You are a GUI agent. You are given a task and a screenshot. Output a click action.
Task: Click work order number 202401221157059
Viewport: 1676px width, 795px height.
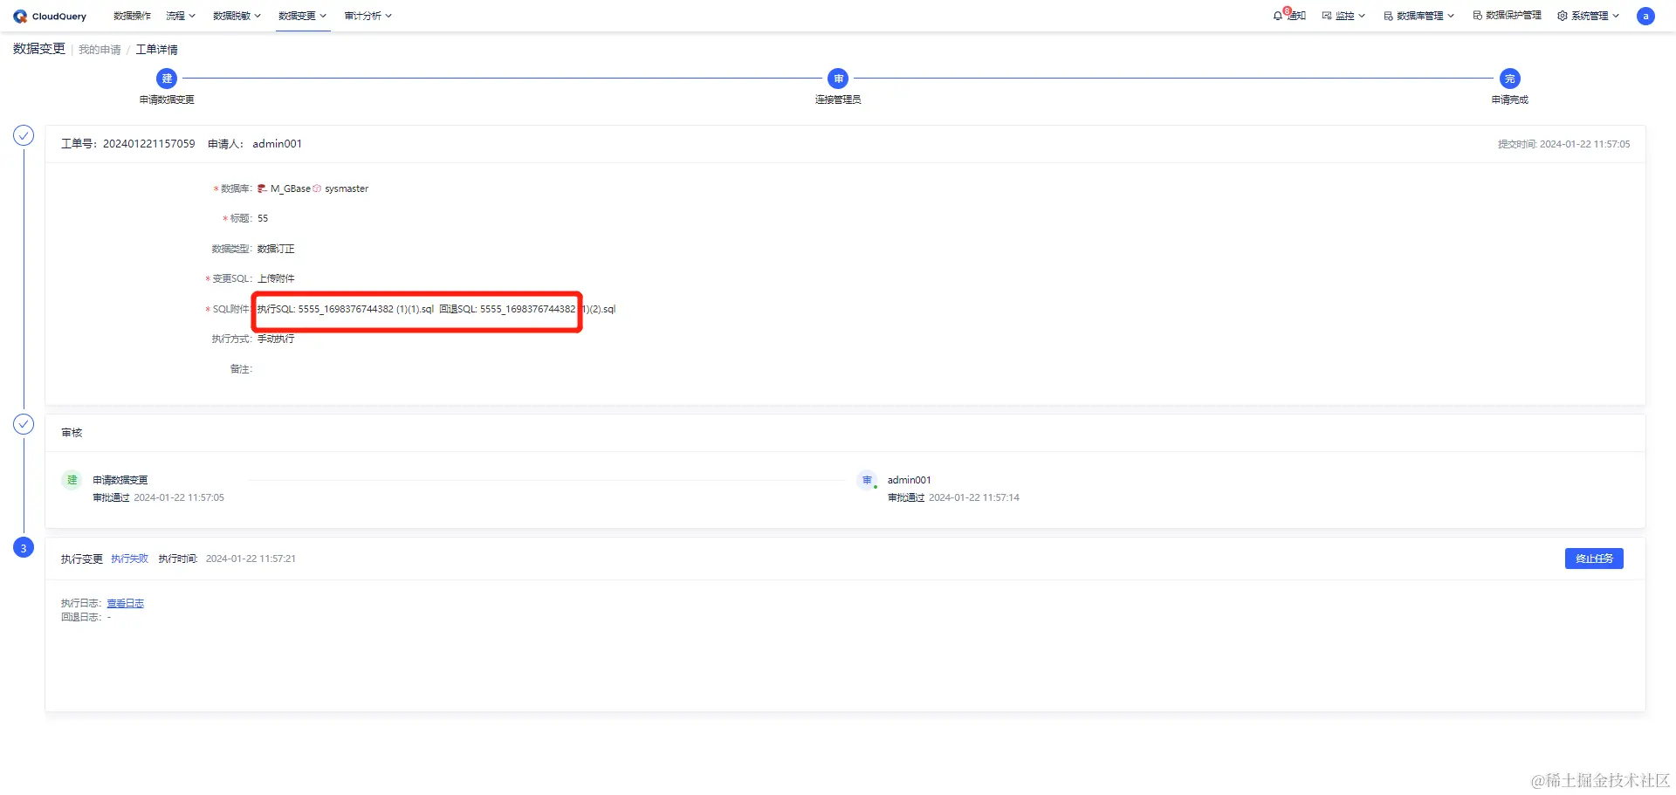(149, 144)
